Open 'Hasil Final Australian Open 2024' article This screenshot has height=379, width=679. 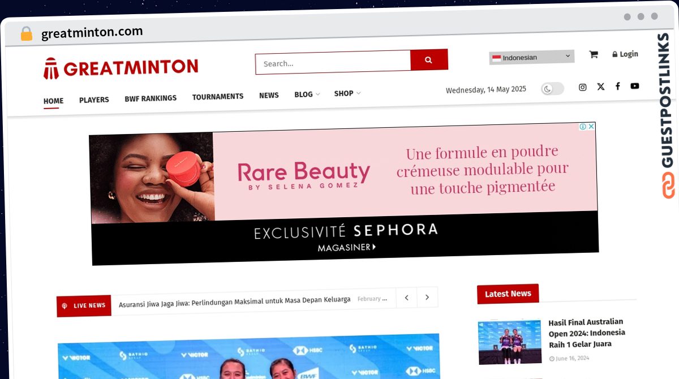point(587,333)
